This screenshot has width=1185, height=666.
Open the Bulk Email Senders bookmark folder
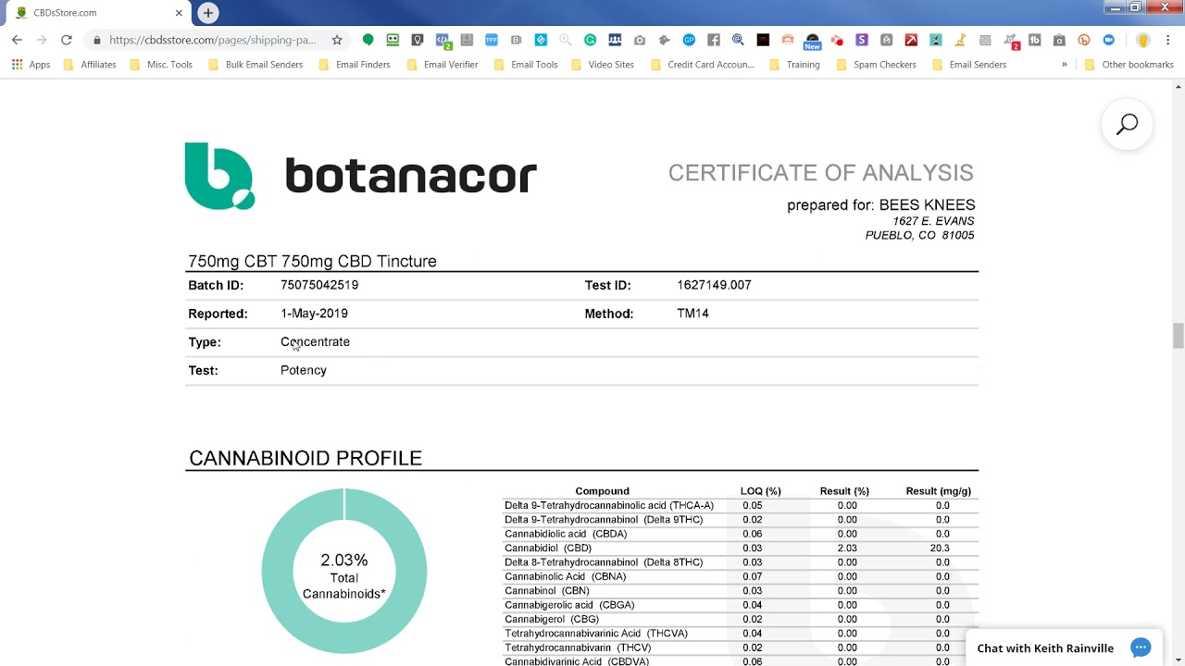click(256, 65)
